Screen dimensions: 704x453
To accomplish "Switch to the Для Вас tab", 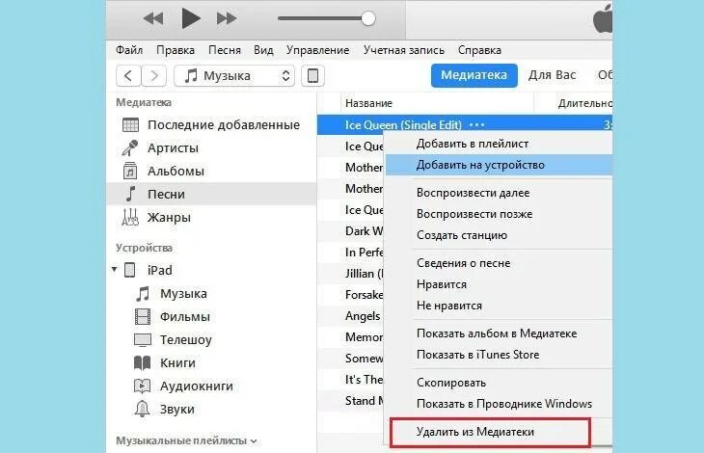I will pyautogui.click(x=553, y=75).
